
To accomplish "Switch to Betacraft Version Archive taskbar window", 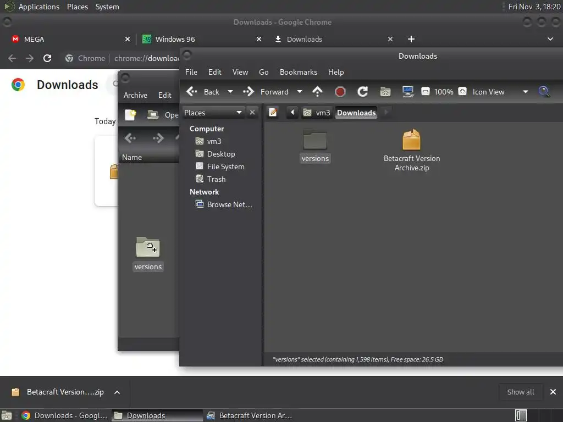I will [x=250, y=415].
